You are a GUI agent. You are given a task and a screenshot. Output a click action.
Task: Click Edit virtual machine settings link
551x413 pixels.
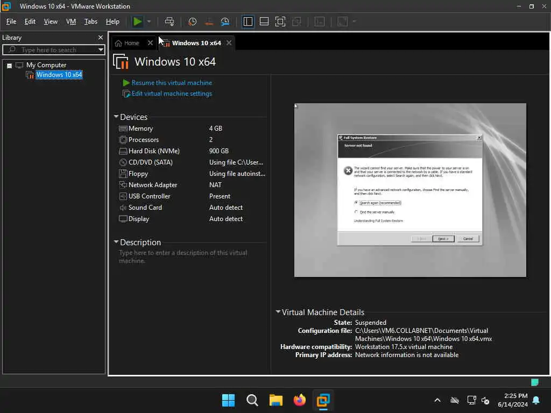pyautogui.click(x=172, y=94)
